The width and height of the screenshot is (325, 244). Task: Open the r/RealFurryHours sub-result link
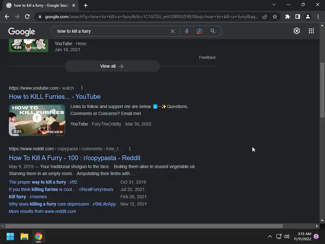[61, 189]
